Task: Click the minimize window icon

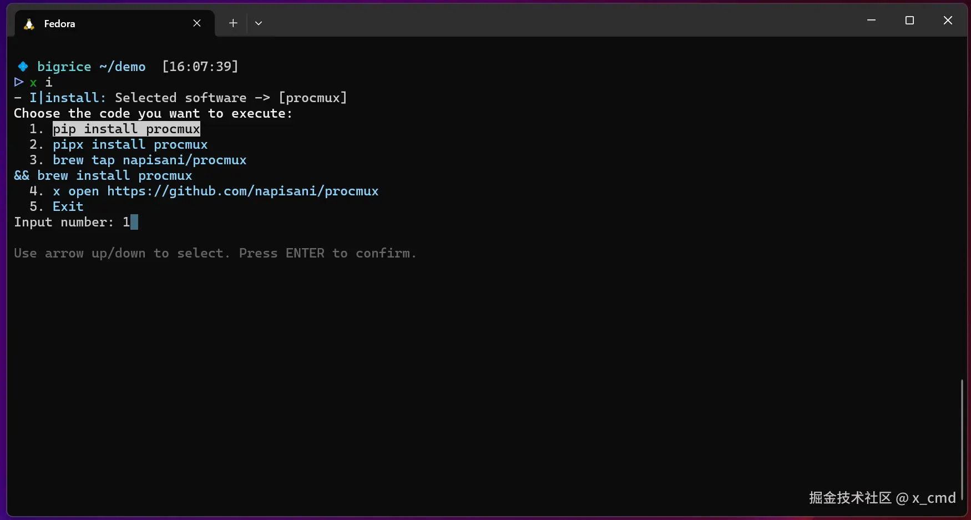Action: click(x=871, y=20)
